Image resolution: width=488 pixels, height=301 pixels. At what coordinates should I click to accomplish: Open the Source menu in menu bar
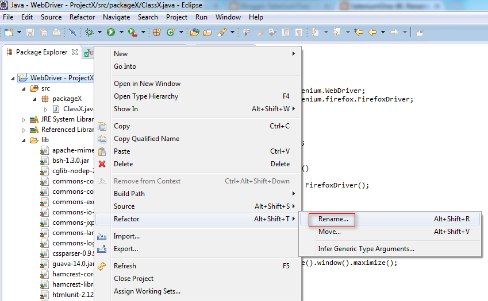(51, 17)
